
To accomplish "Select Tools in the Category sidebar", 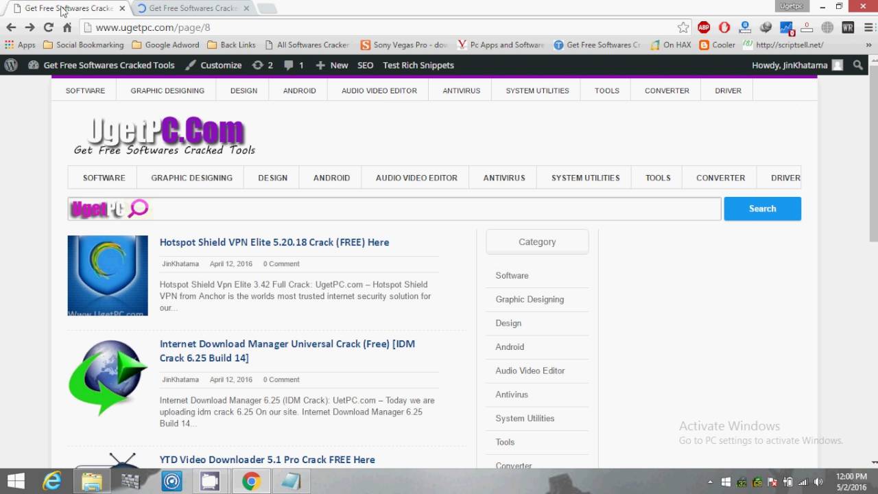I will pyautogui.click(x=505, y=442).
